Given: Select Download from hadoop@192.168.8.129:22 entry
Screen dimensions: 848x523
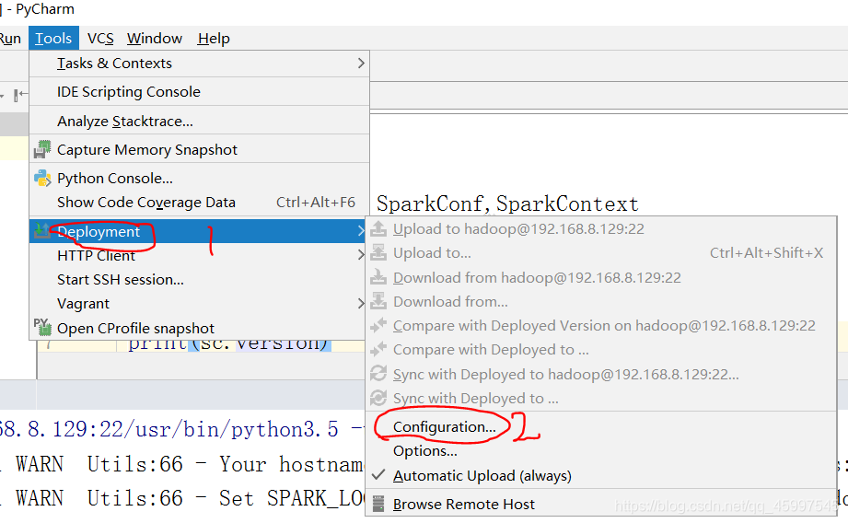Looking at the screenshot, I should tap(601, 278).
